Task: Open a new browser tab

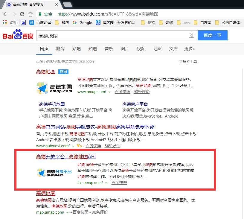Action: (67, 4)
